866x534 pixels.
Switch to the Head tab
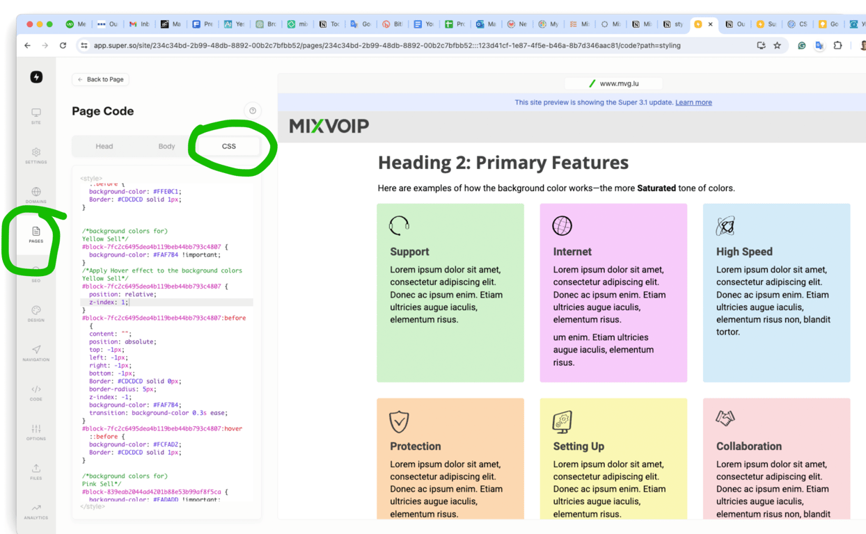point(104,146)
